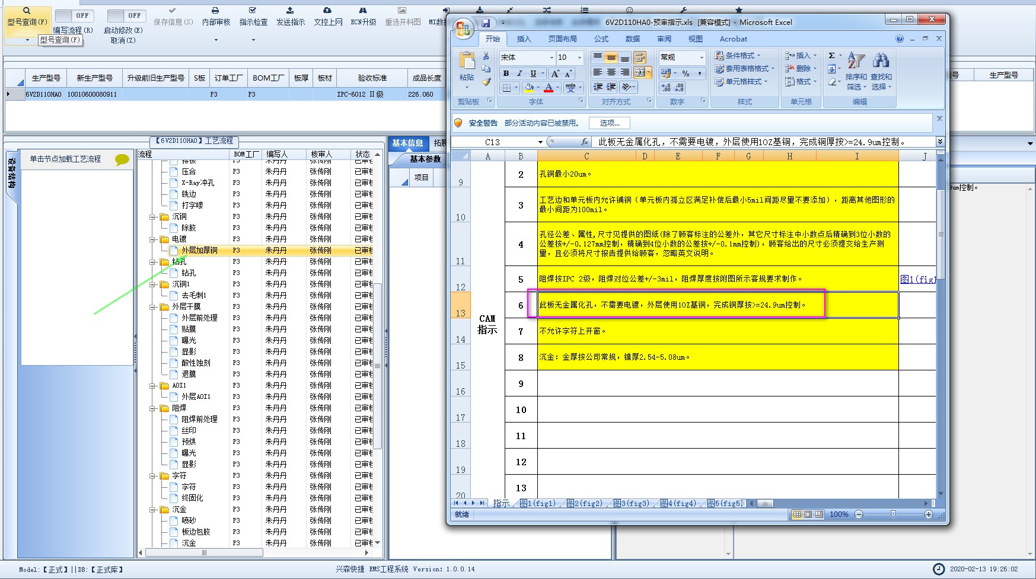Image resolution: width=1036 pixels, height=579 pixels.
Task: Click the red font color swatch
Action: coord(549,88)
